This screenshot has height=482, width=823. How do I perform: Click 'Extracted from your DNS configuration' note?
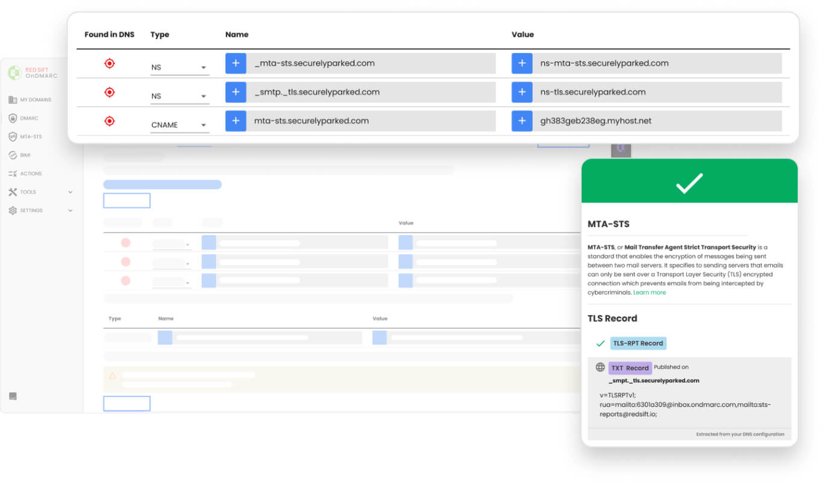[740, 434]
